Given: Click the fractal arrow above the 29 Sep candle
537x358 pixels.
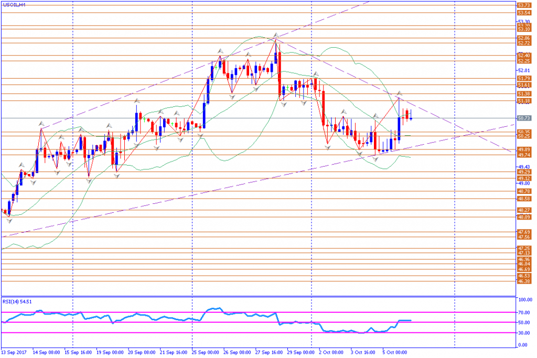Looking at the screenshot, I should pyautogui.click(x=315, y=73).
